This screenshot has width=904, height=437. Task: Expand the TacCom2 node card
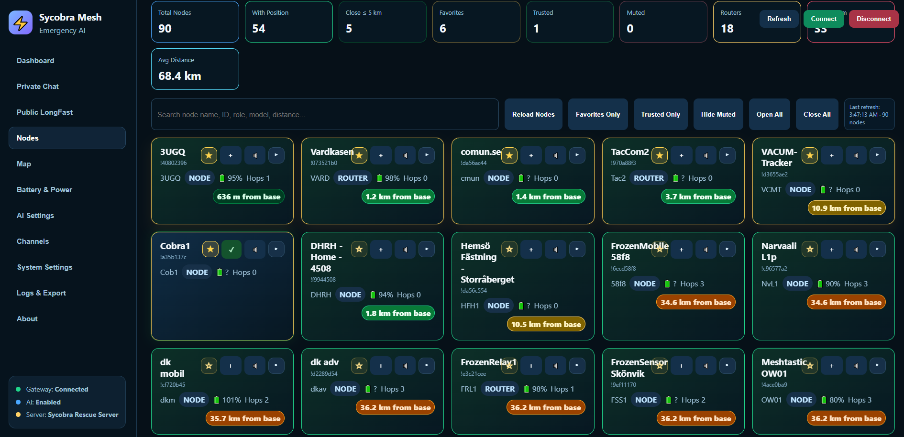727,155
